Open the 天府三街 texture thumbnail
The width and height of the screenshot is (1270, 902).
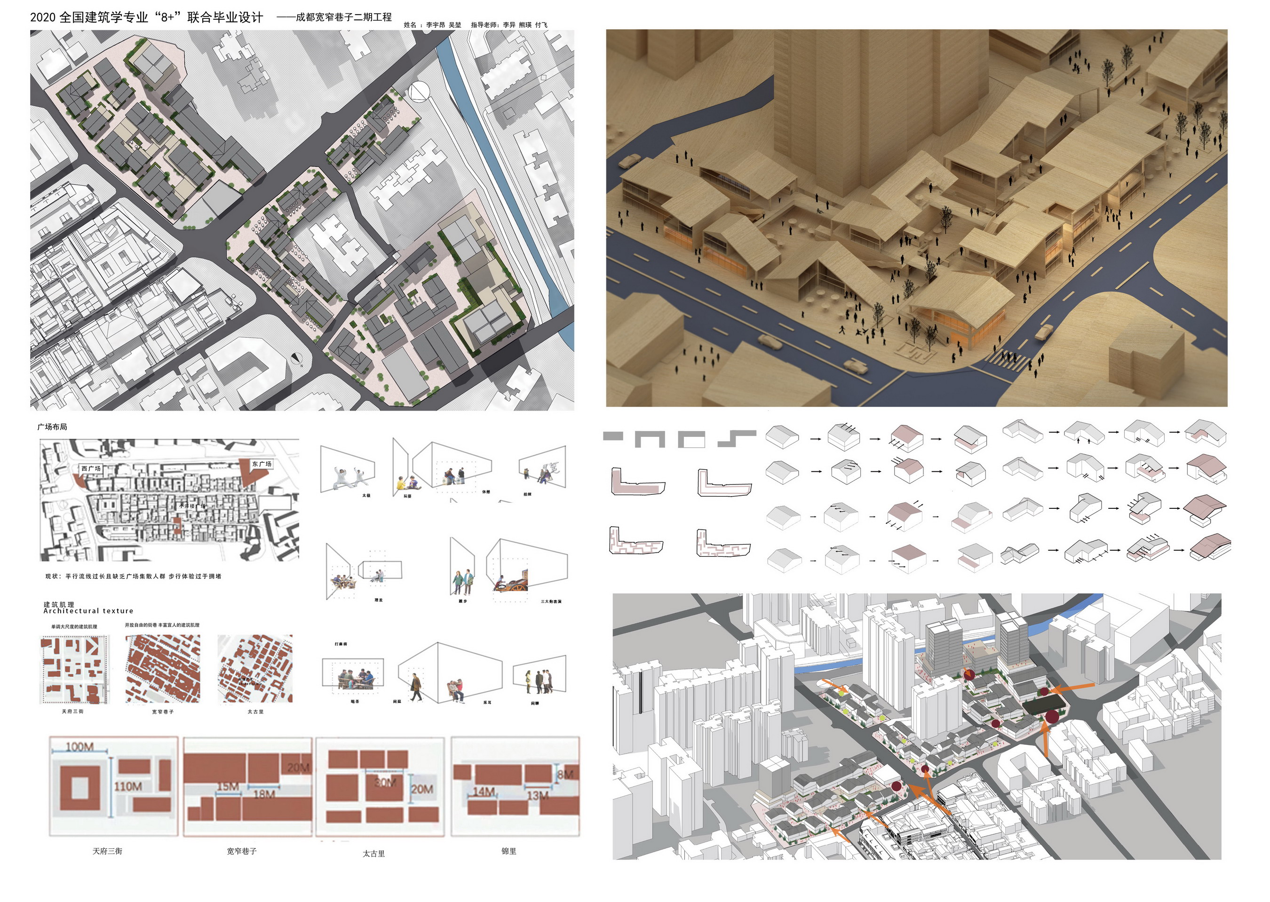[74, 671]
